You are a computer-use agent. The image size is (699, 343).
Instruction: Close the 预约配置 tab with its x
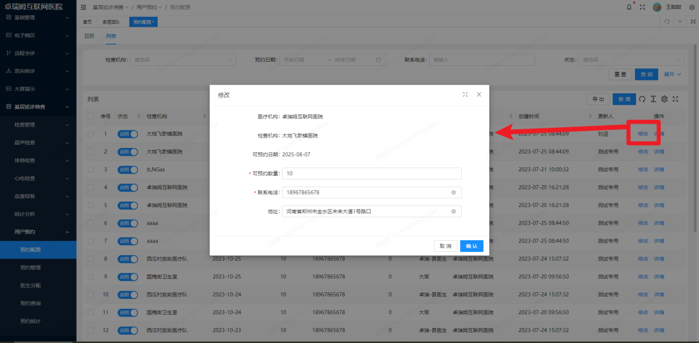click(153, 22)
